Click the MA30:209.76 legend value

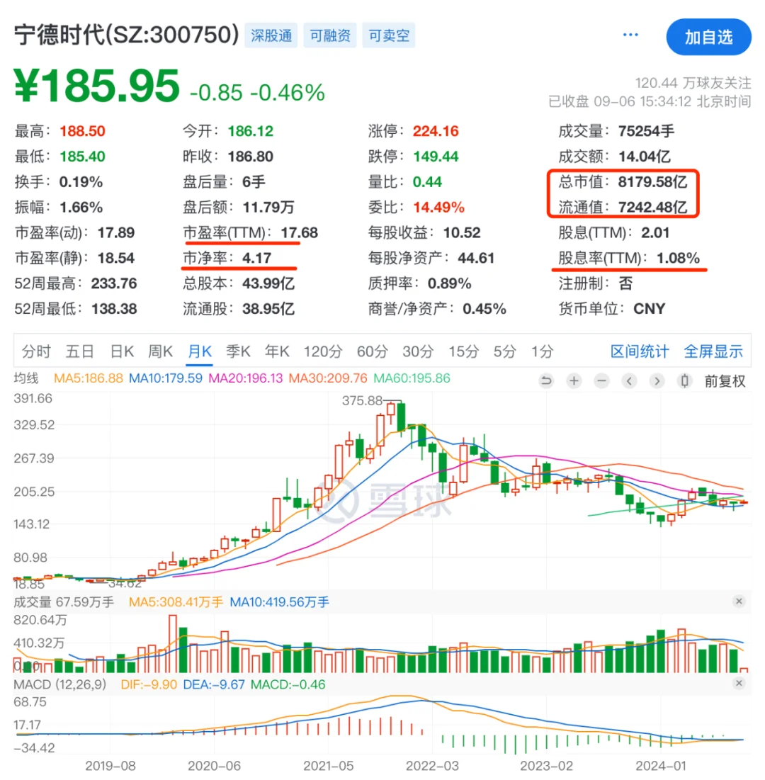[x=328, y=378]
